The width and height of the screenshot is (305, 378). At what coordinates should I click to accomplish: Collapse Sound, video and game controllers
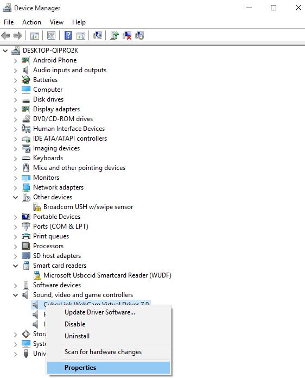click(x=15, y=295)
